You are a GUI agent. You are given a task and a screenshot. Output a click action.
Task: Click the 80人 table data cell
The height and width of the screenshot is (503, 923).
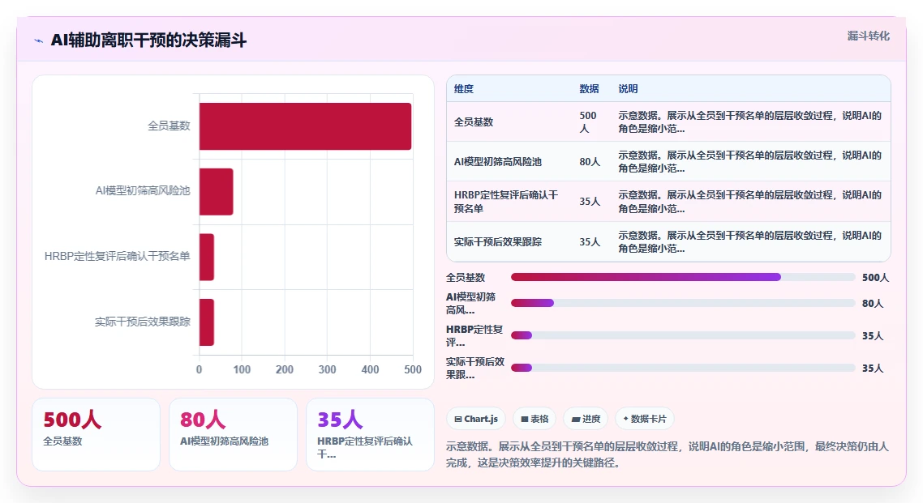pyautogui.click(x=590, y=162)
